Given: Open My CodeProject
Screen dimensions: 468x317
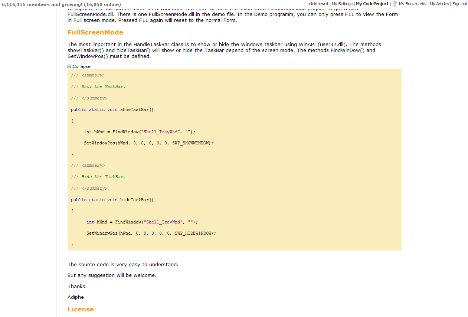Looking at the screenshot, I should [372, 4].
